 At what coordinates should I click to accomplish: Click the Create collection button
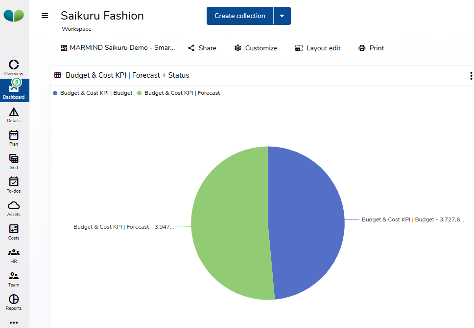[x=240, y=16]
